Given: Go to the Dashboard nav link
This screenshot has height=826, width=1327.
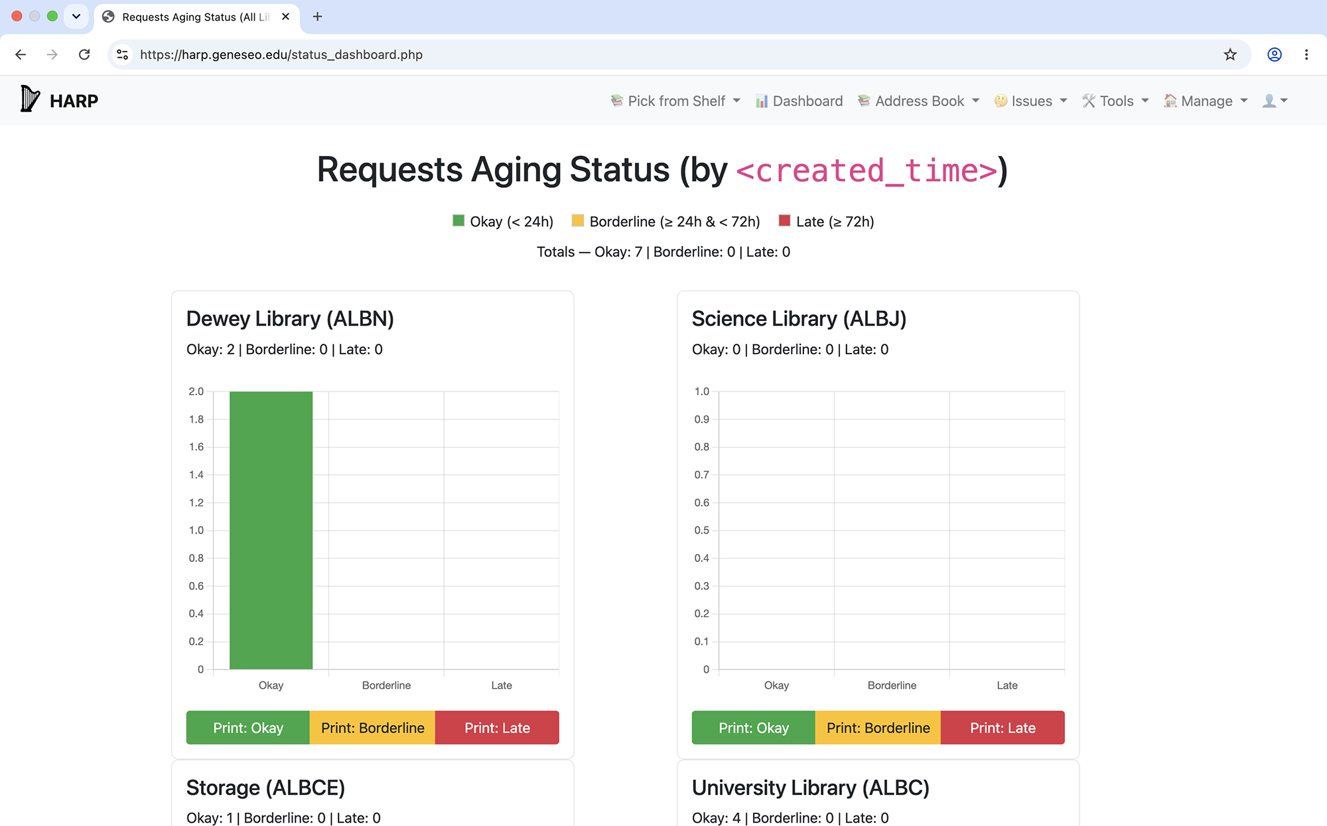Looking at the screenshot, I should coord(799,101).
